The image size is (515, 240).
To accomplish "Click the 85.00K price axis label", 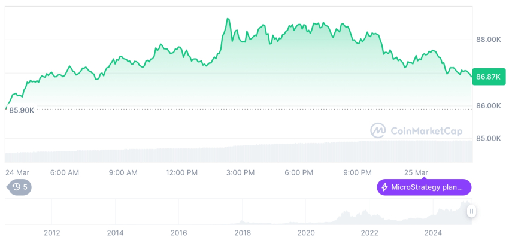I will (488, 138).
